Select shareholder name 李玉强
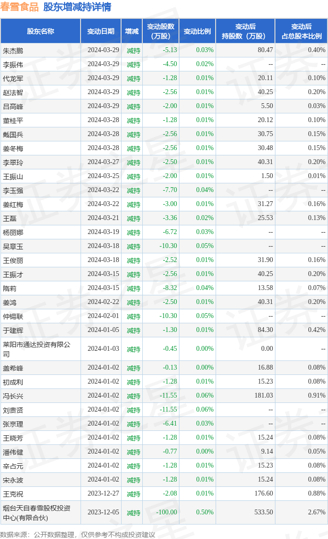 [13, 191]
